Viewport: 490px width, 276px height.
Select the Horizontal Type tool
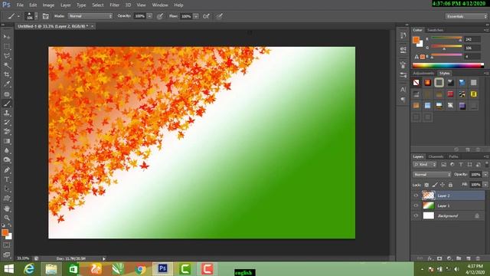click(7, 179)
